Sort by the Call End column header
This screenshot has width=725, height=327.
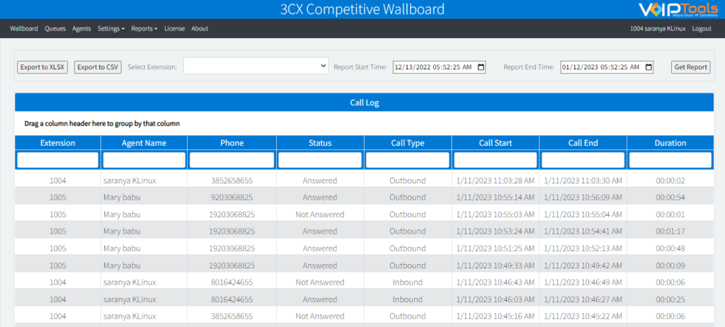pyautogui.click(x=583, y=143)
